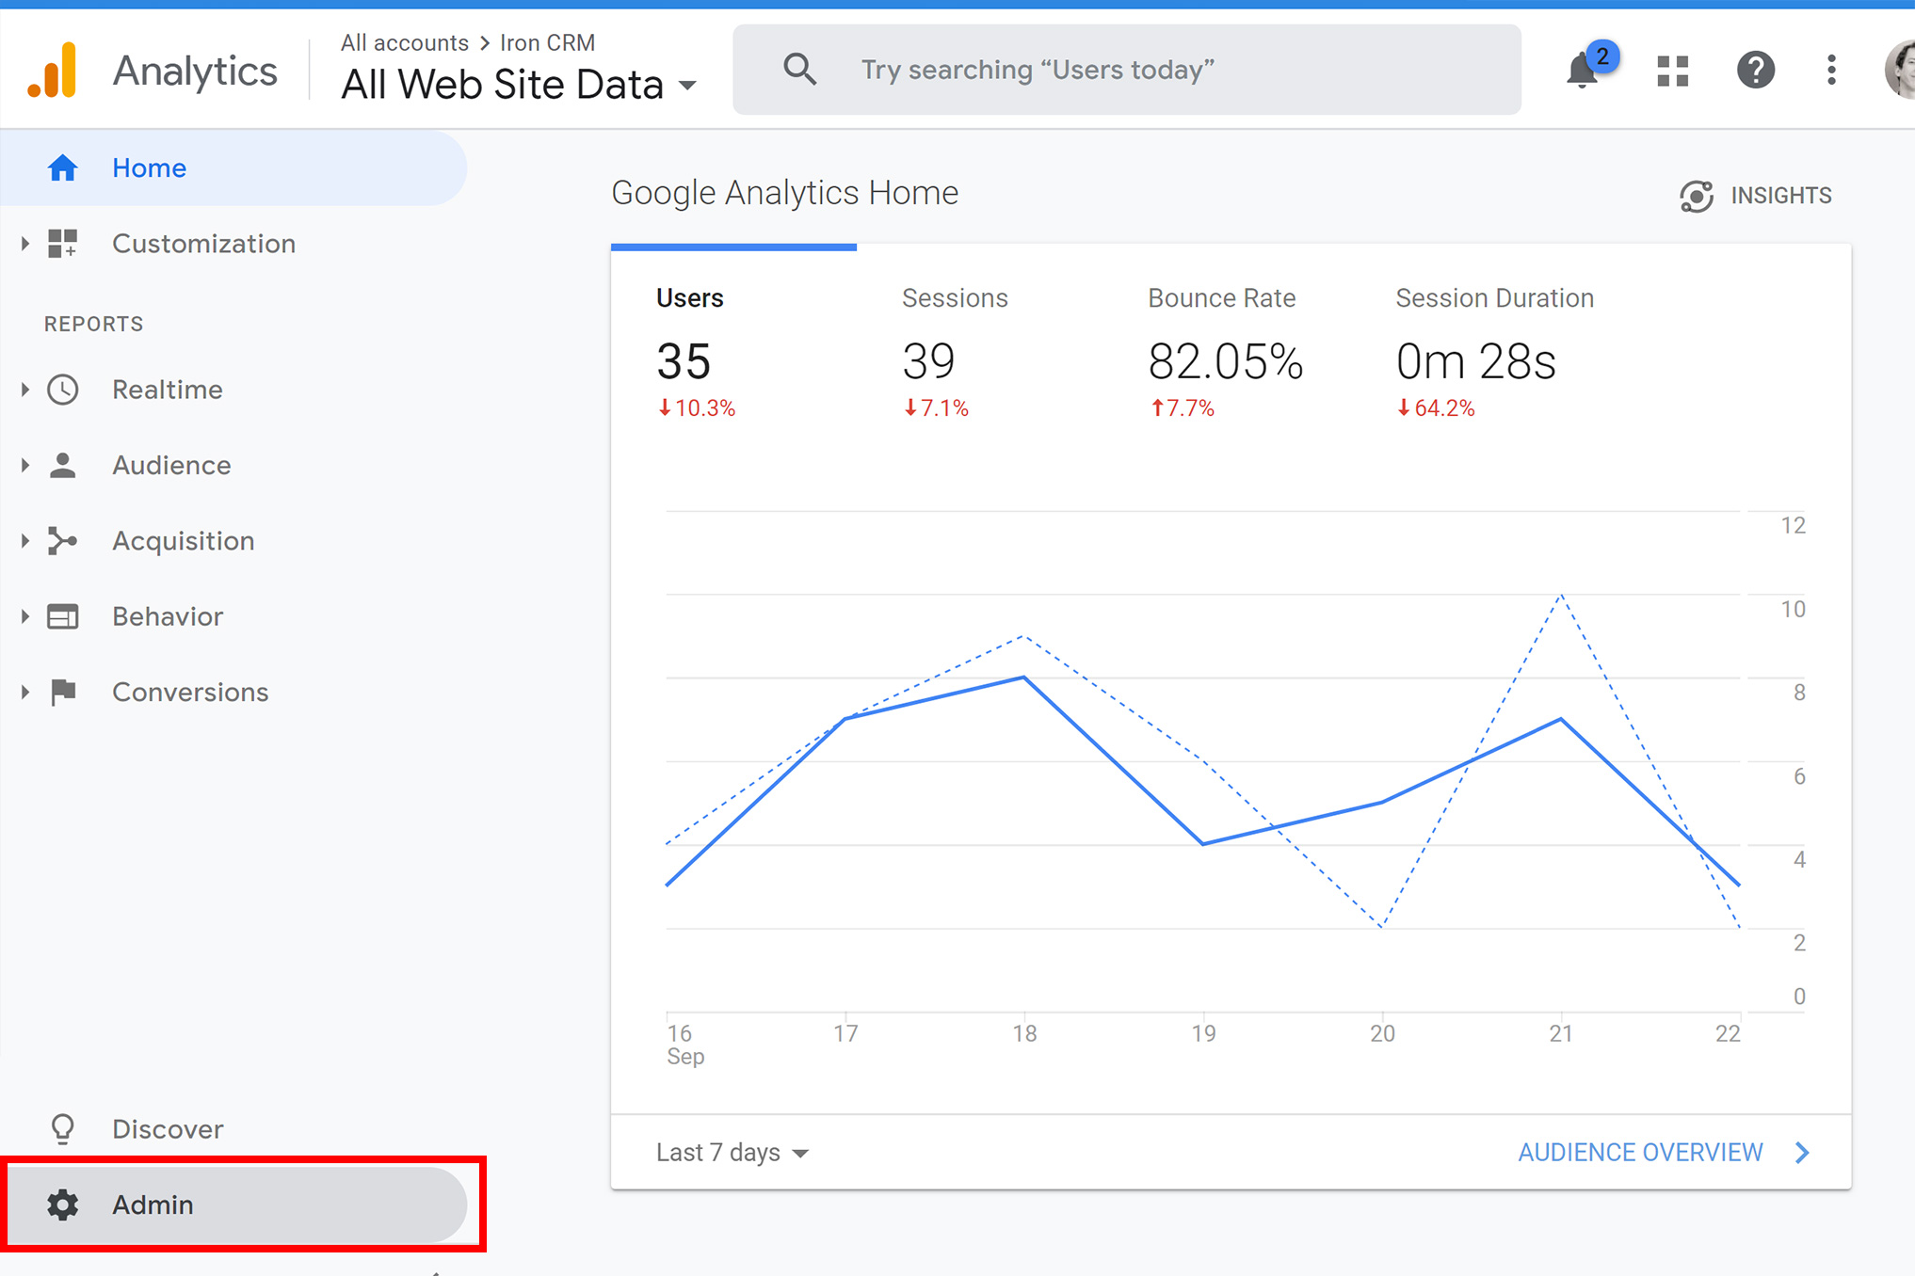
Task: Click the Admin gear icon
Action: tap(63, 1204)
